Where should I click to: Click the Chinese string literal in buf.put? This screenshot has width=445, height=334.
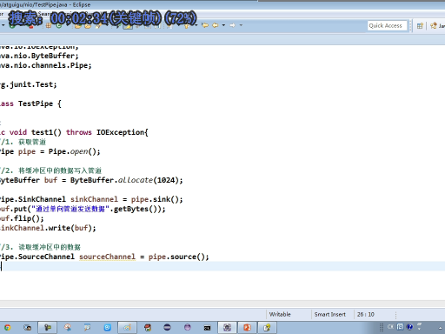70,209
